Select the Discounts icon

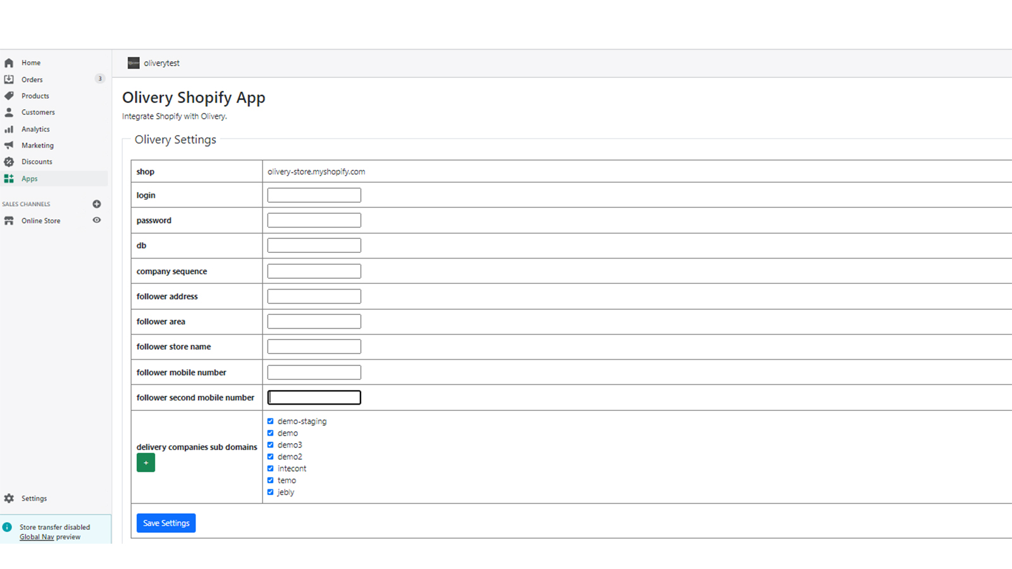coord(9,161)
